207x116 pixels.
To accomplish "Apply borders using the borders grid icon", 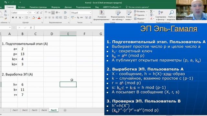I will tap(27, 17).
